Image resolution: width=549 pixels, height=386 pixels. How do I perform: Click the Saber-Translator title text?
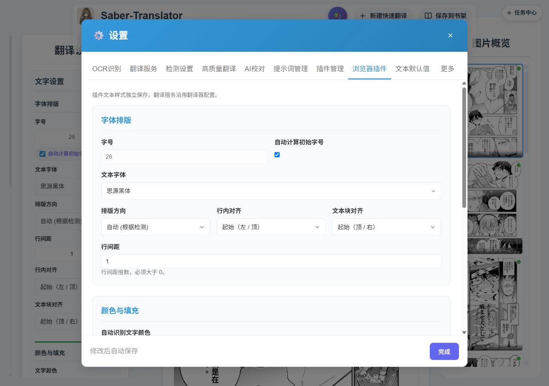[x=142, y=16]
